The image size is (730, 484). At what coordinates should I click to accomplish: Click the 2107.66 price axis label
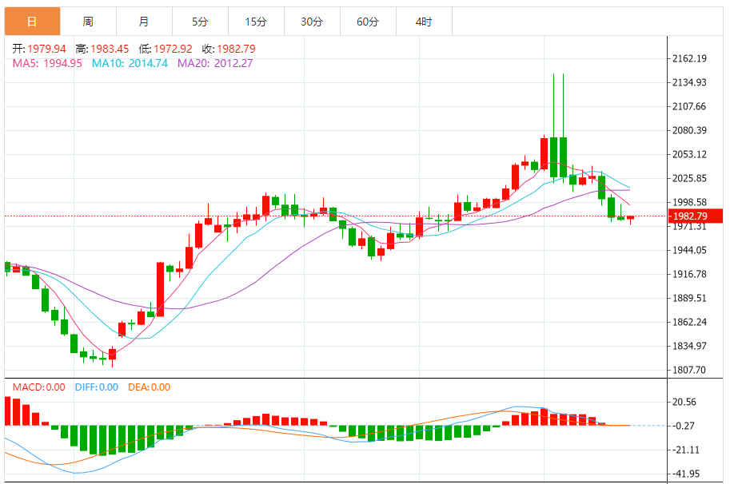click(689, 106)
